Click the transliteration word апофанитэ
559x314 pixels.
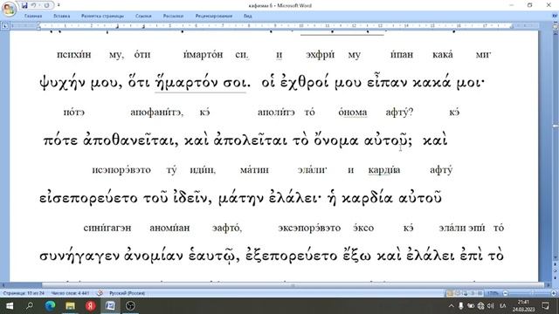click(x=156, y=113)
